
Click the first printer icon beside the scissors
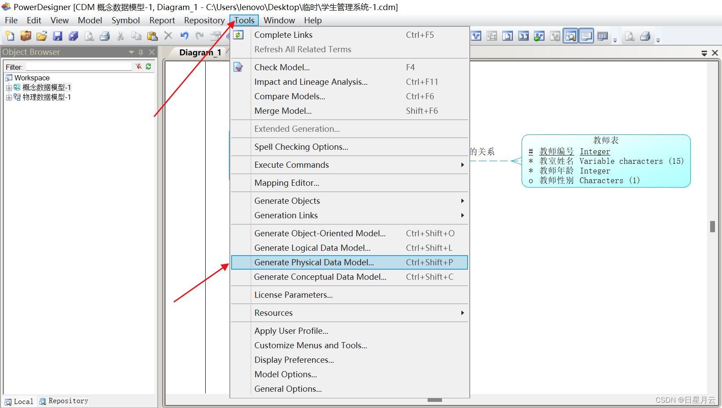coord(105,36)
